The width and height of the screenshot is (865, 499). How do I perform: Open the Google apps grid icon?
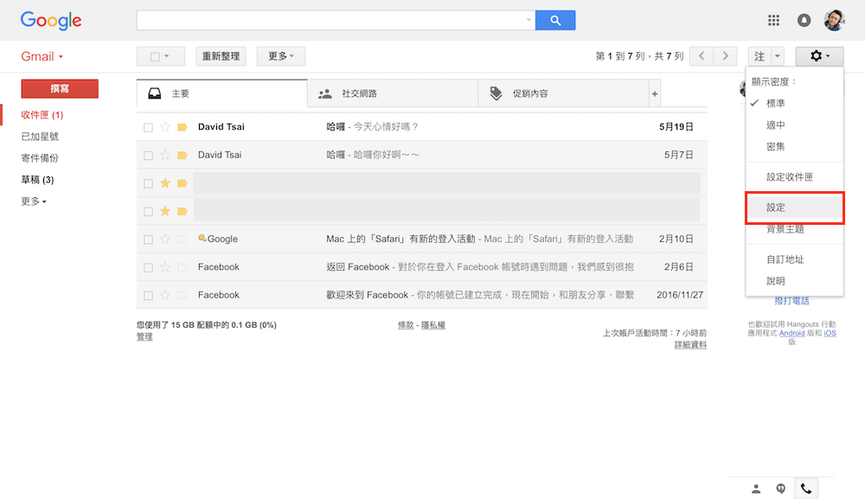[774, 20]
